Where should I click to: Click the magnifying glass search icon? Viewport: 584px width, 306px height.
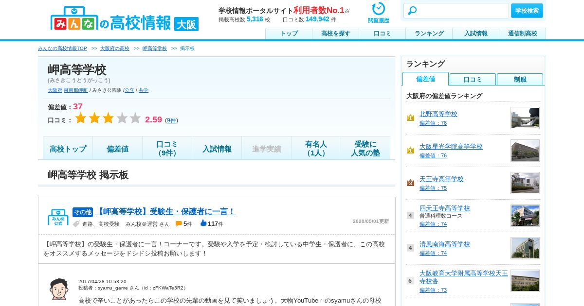[412, 11]
